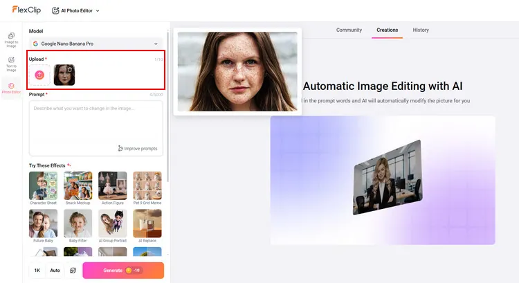Click the settings icon beside Auto
This screenshot has height=283, width=519.
coord(73,271)
